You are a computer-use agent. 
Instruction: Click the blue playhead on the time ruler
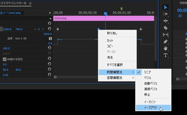point(105,13)
